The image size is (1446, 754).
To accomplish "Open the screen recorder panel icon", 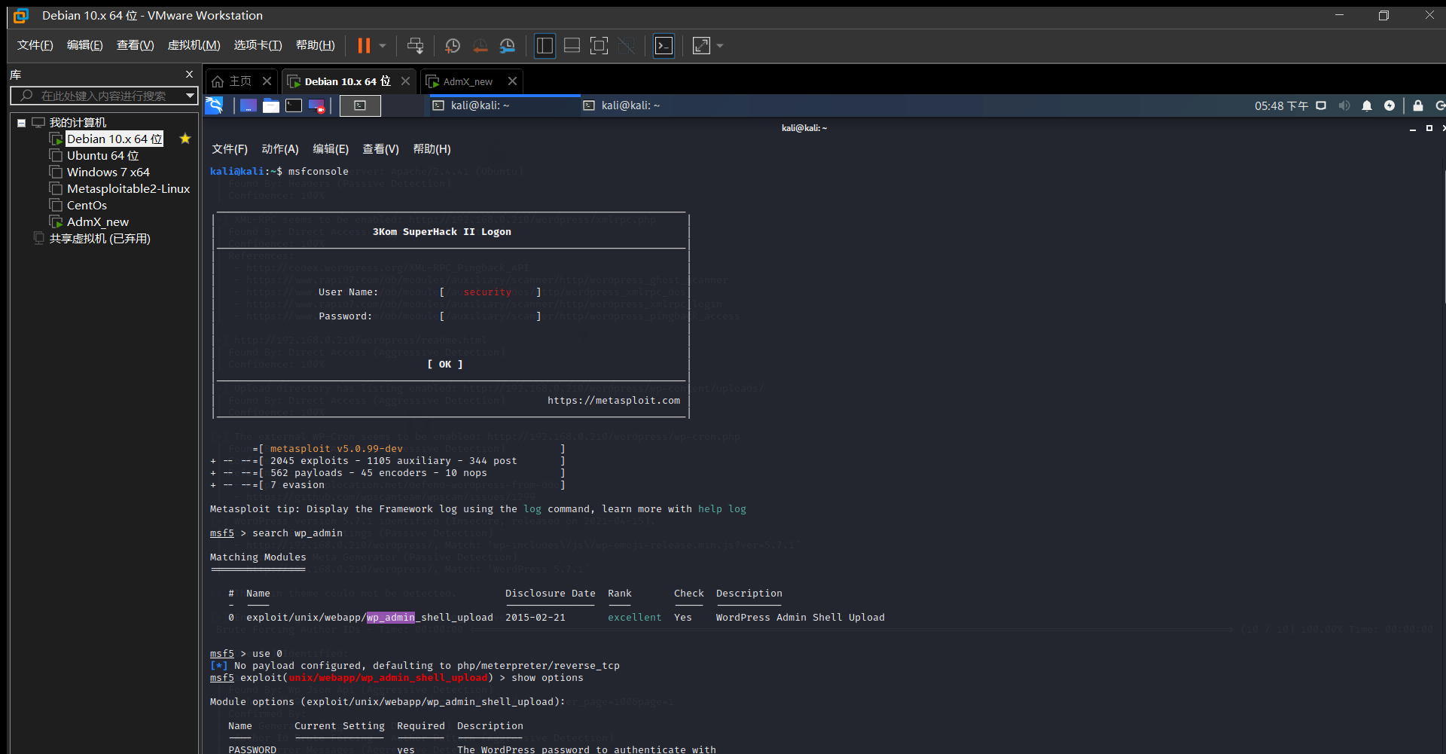I will pos(316,105).
